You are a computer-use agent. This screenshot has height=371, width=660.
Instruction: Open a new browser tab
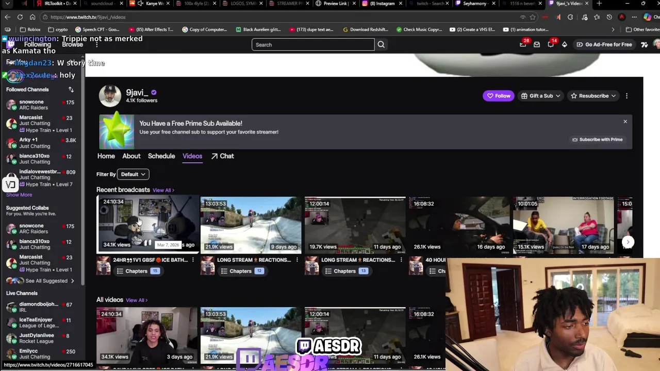pos(599,4)
